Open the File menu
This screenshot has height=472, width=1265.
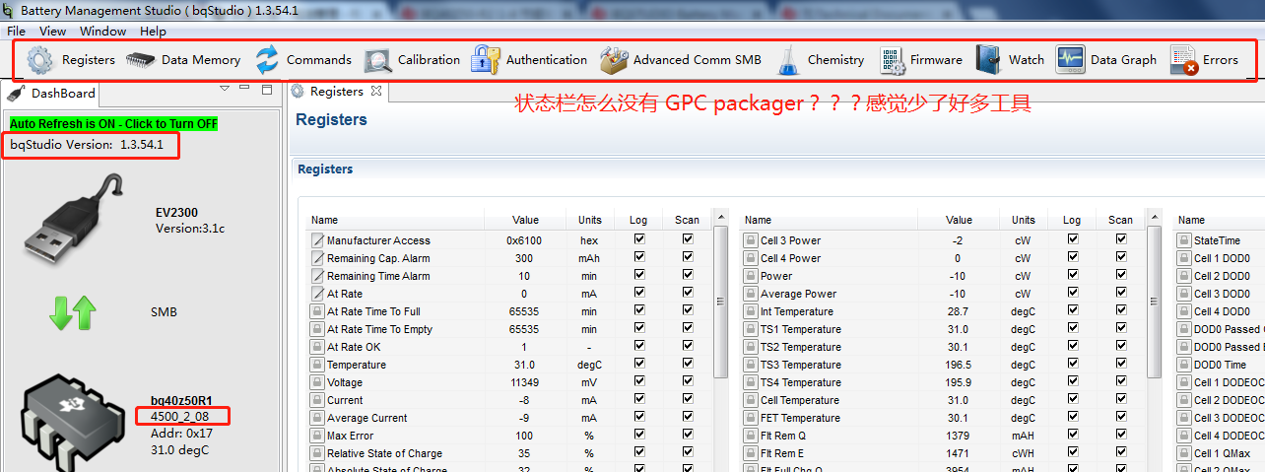pyautogui.click(x=16, y=31)
